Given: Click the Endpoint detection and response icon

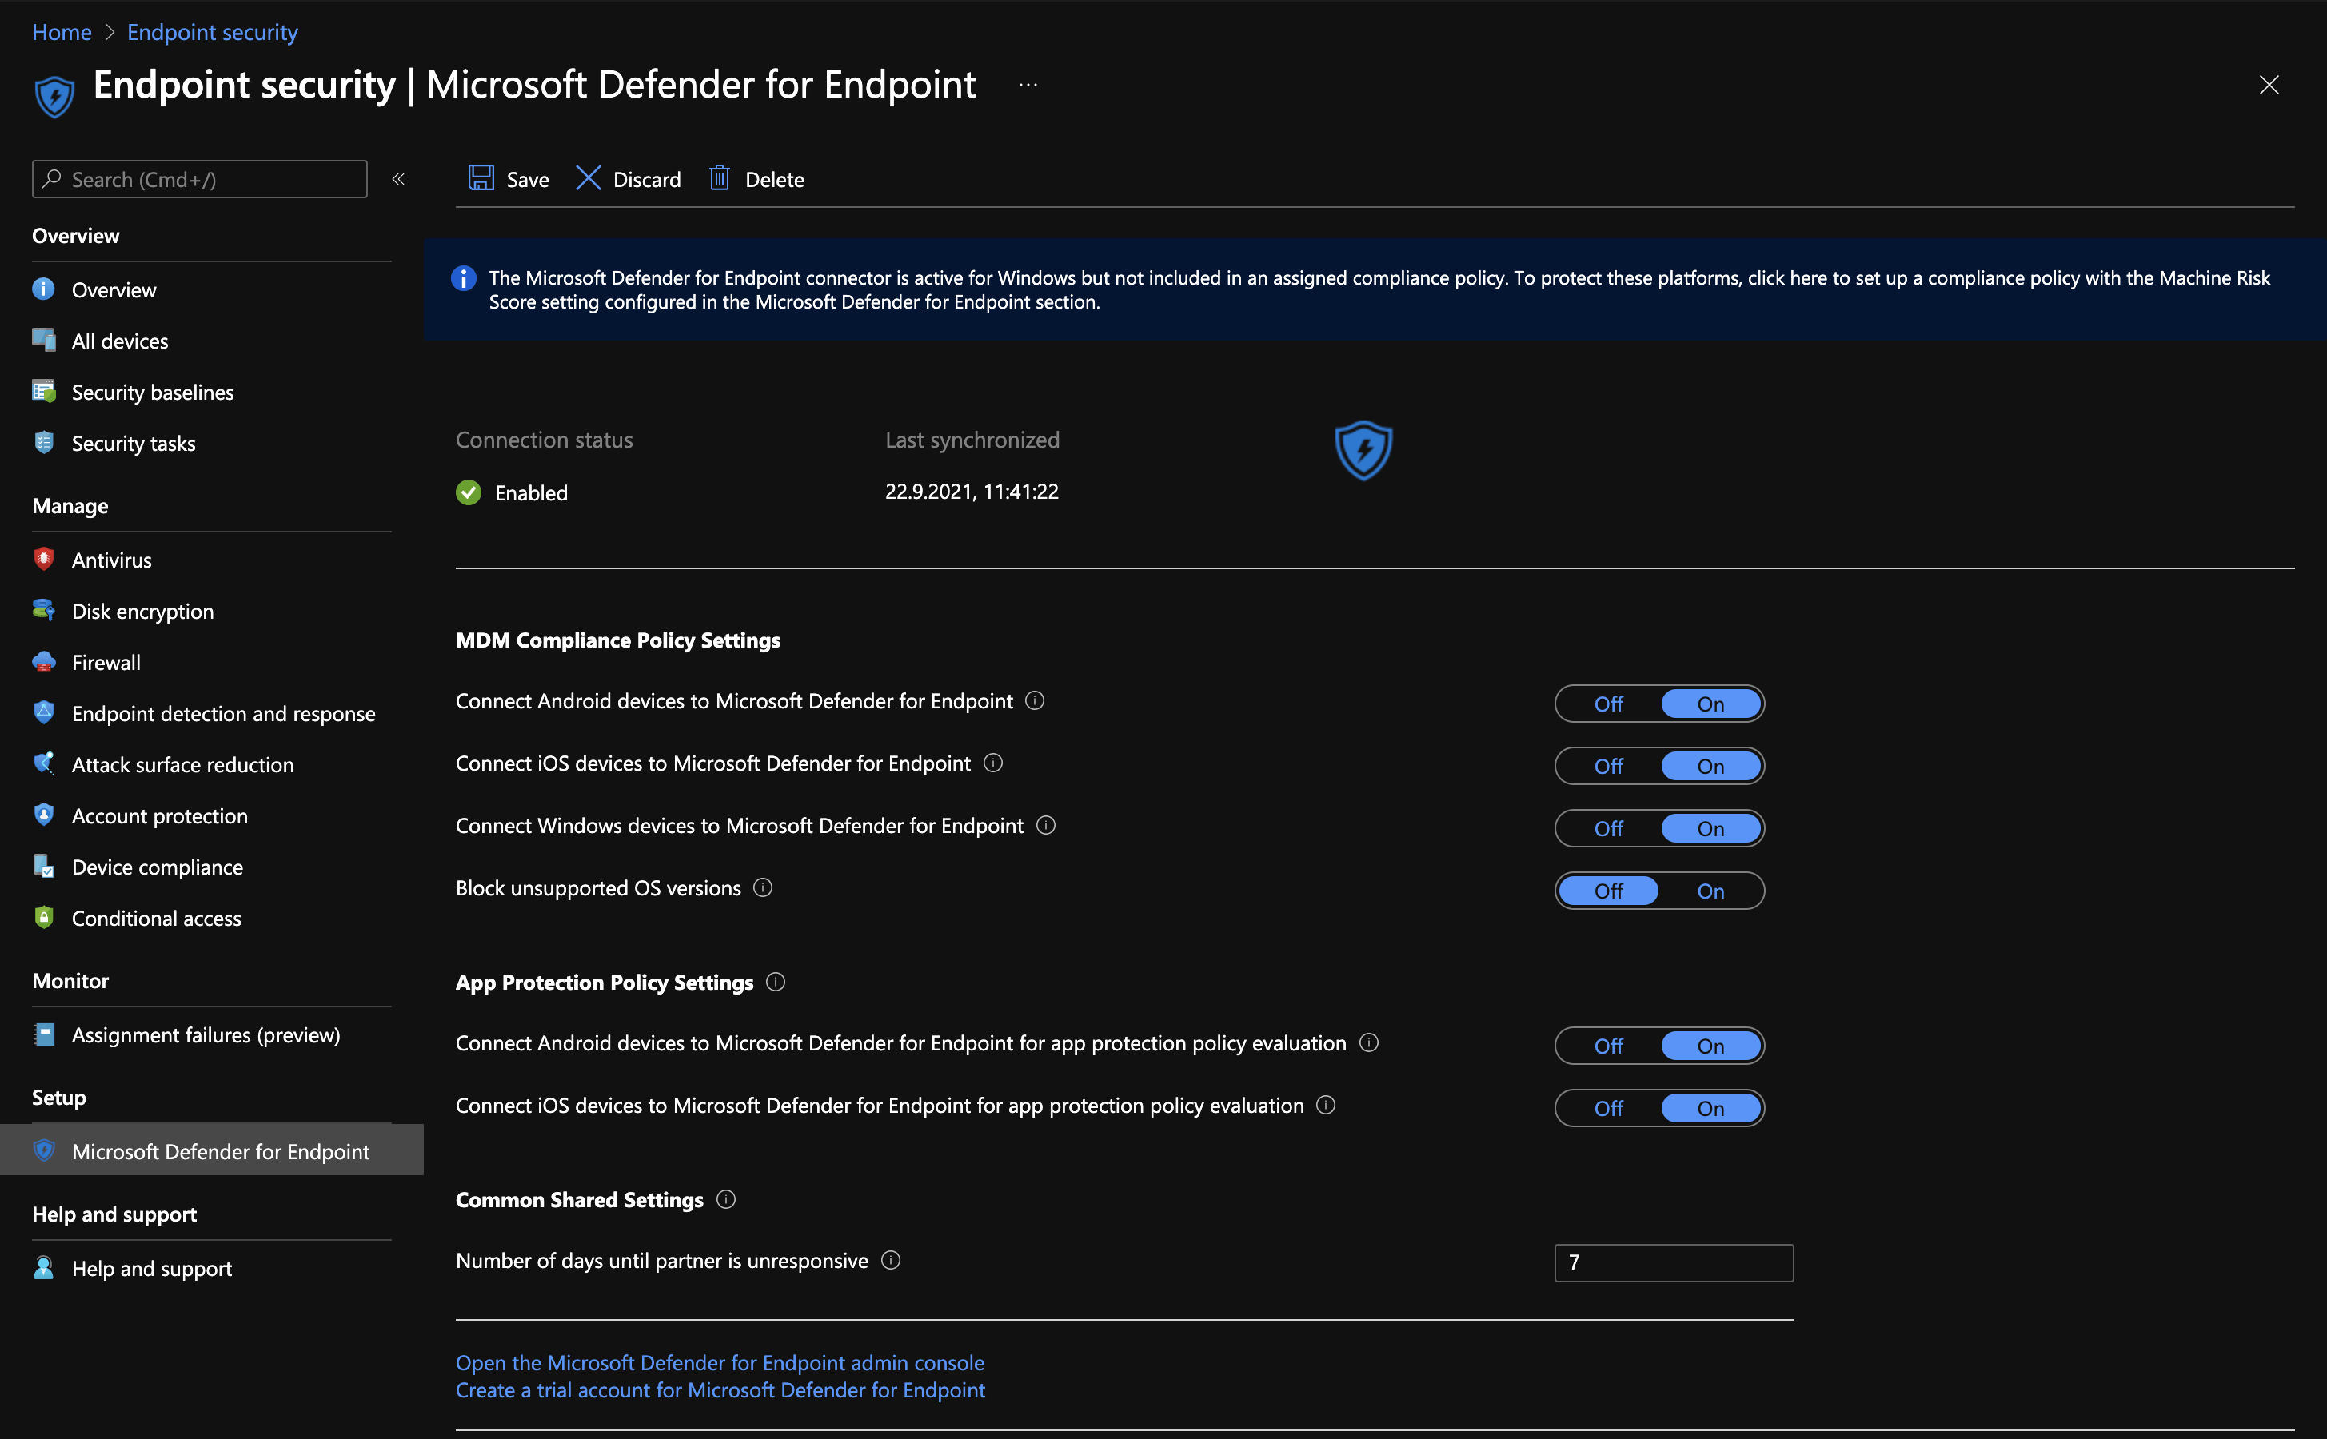Looking at the screenshot, I should pyautogui.click(x=44, y=713).
